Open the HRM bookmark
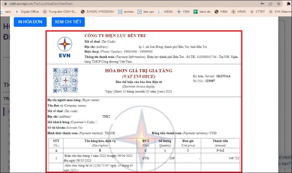The height and width of the screenshot is (173, 292). pyautogui.click(x=221, y=12)
